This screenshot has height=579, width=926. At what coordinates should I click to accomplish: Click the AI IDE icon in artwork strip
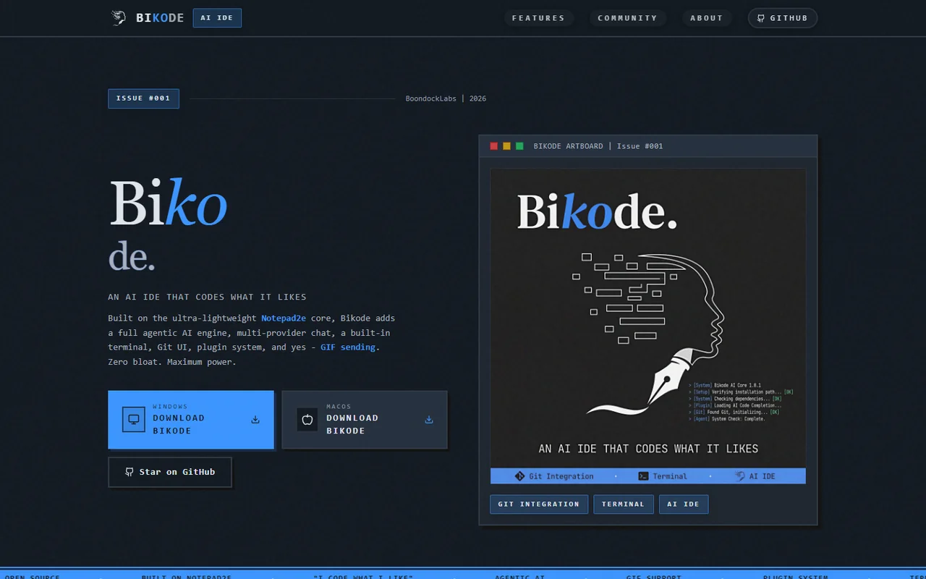click(739, 476)
